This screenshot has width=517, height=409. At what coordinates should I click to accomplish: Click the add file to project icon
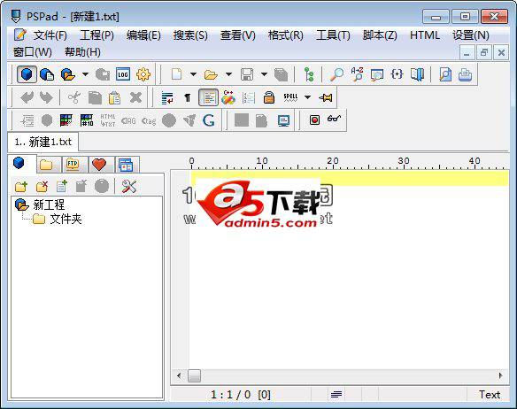(x=62, y=187)
